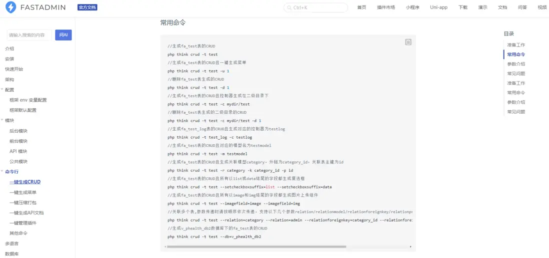Open 一键生成API文档 page
The image size is (549, 258).
point(26,213)
